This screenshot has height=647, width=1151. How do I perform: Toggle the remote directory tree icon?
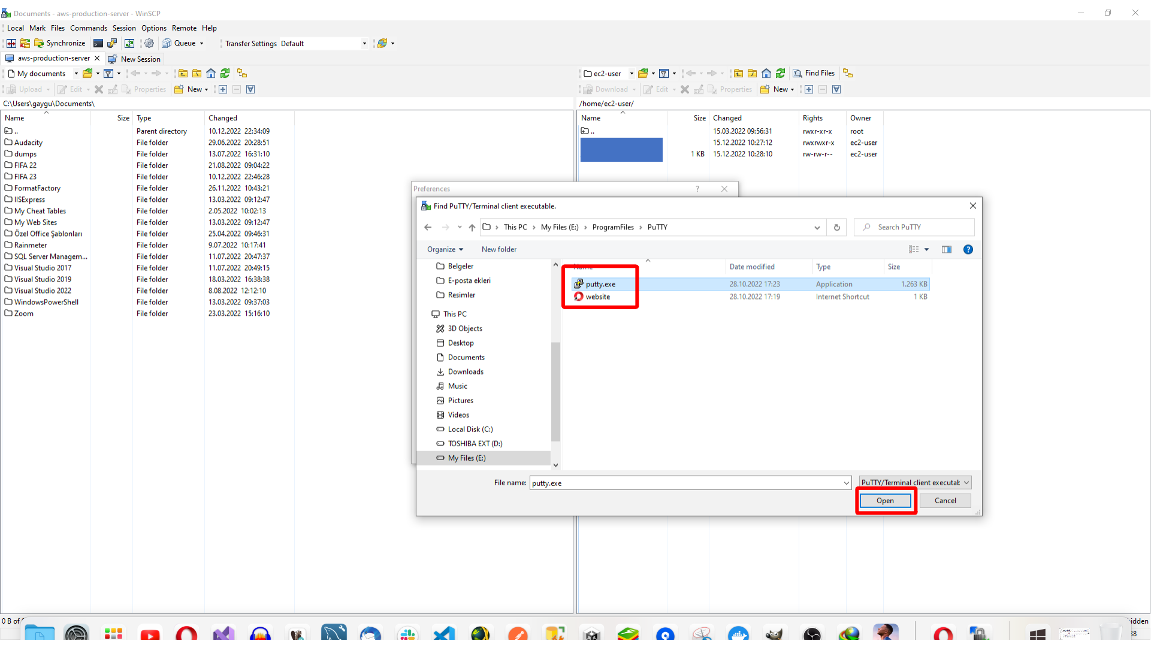[x=848, y=73]
